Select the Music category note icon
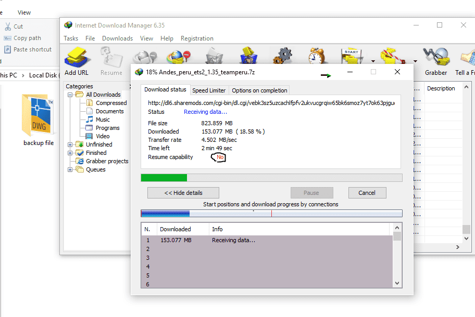This screenshot has height=317, width=475. click(90, 120)
